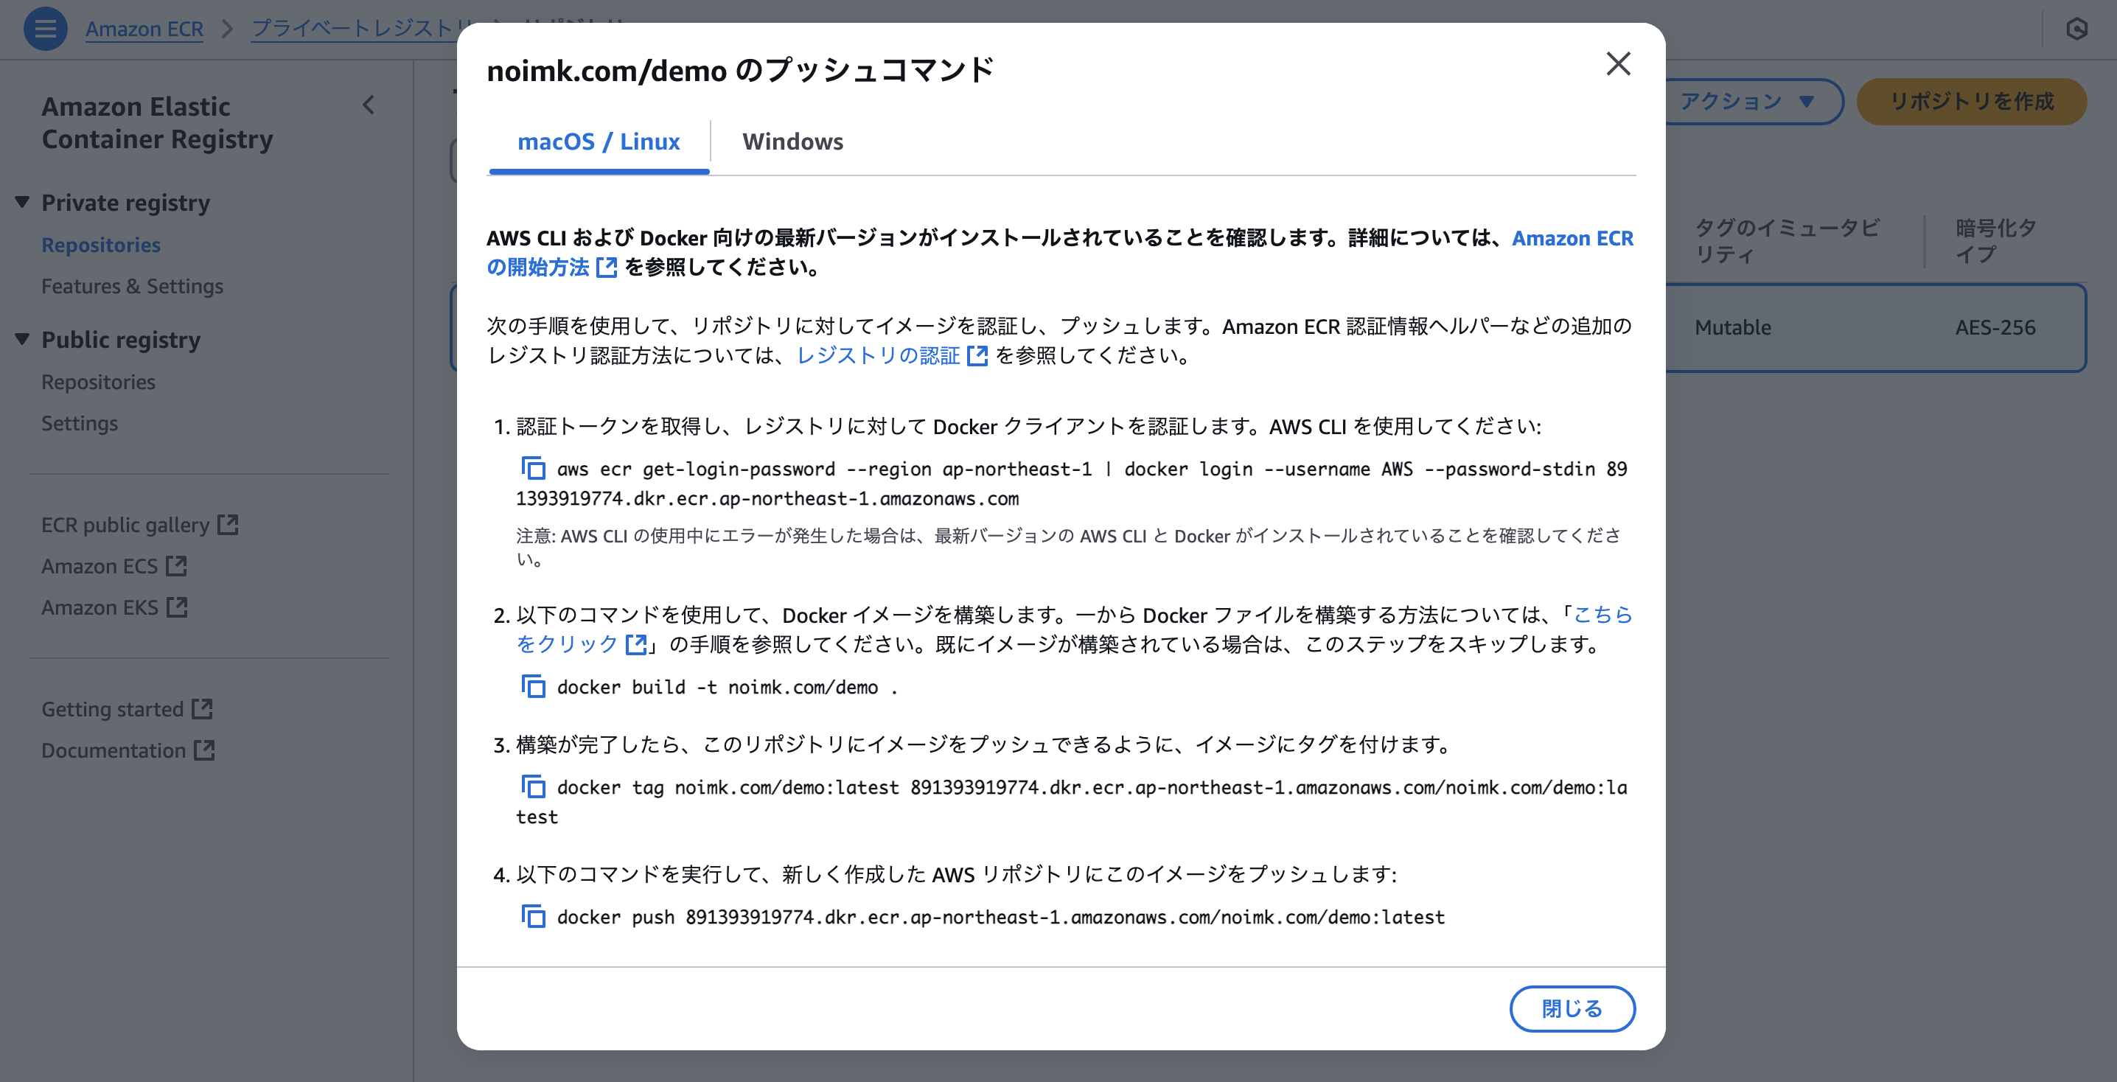Go to Amazon ECR breadcrumb
2117x1082 pixels.
point(144,29)
